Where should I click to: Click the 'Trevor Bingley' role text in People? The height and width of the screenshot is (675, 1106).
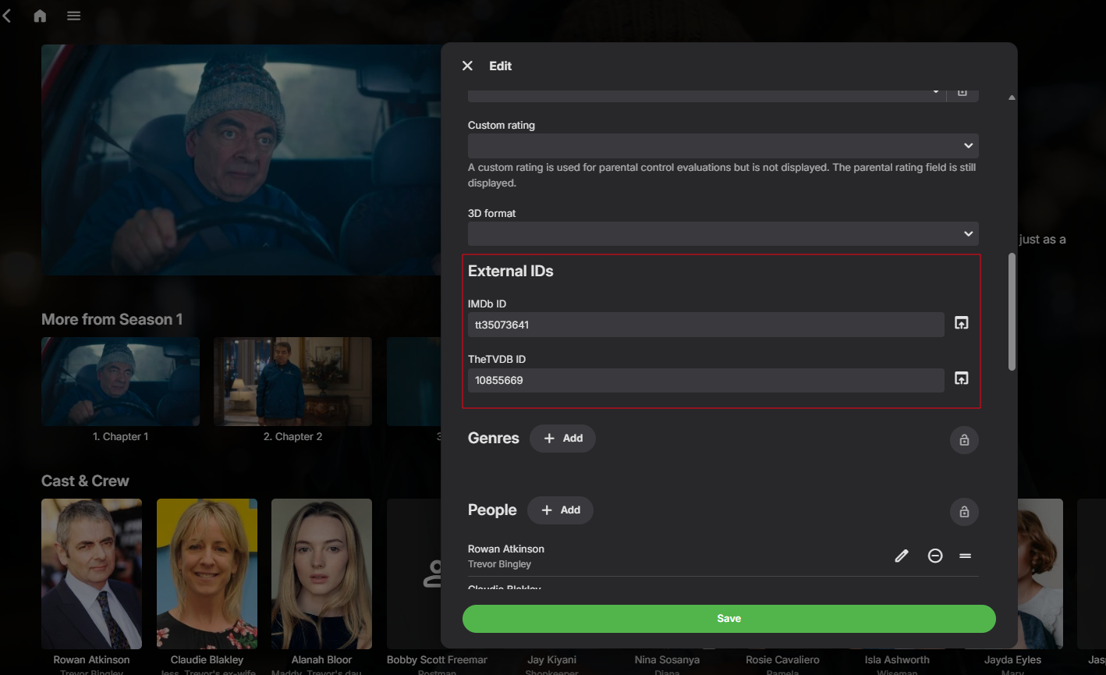click(499, 564)
